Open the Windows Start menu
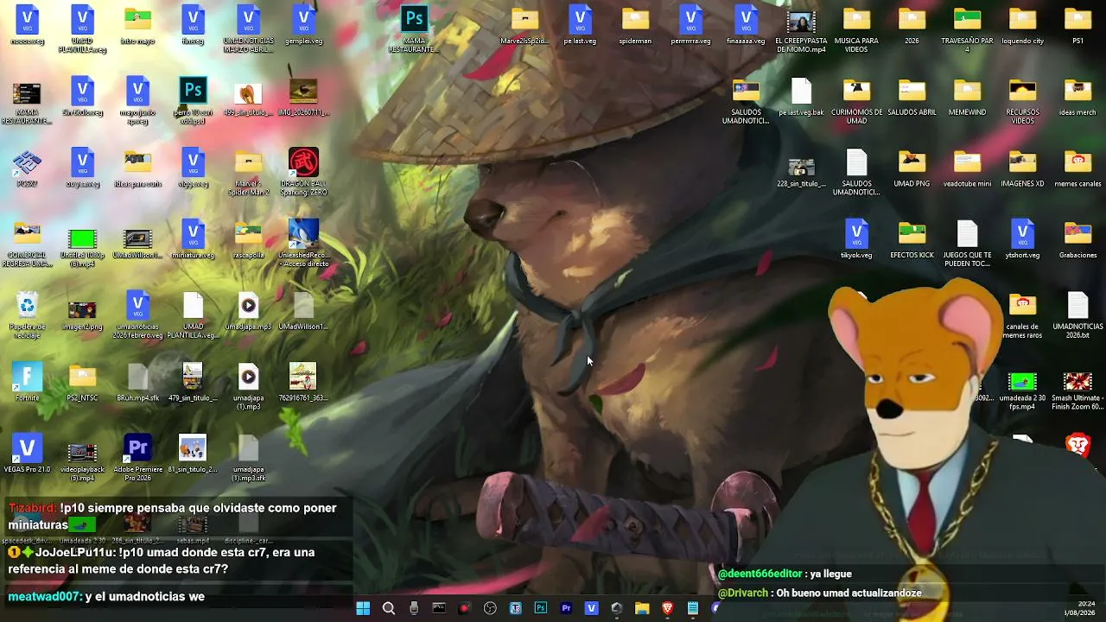This screenshot has width=1106, height=622. point(363,608)
